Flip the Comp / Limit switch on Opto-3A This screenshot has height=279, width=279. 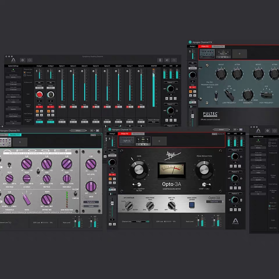[206, 185]
